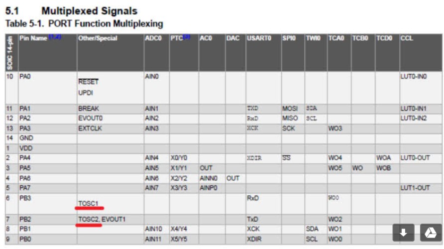This screenshot has height=249, width=444.
Task: Click the Save to Google Drive icon
Action: tap(430, 232)
